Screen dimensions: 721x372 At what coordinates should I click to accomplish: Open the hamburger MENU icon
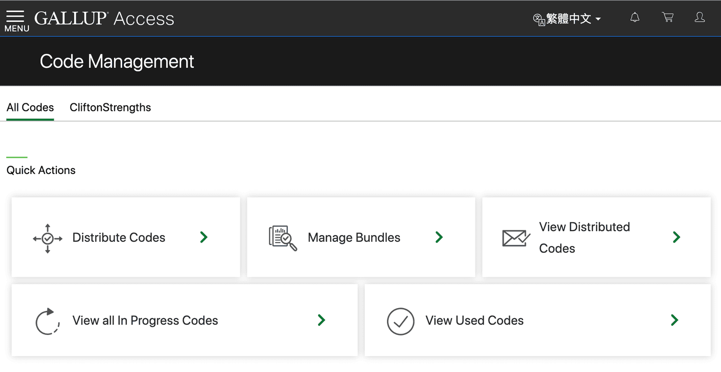tap(16, 21)
